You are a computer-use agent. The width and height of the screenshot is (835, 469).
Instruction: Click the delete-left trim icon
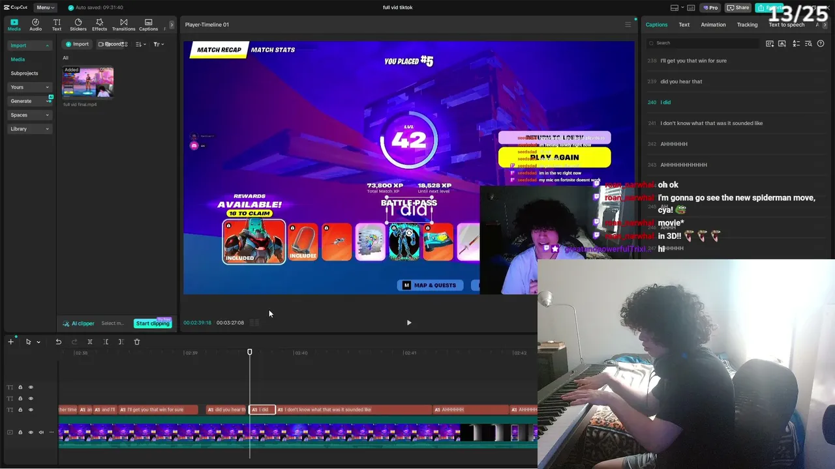coord(106,342)
